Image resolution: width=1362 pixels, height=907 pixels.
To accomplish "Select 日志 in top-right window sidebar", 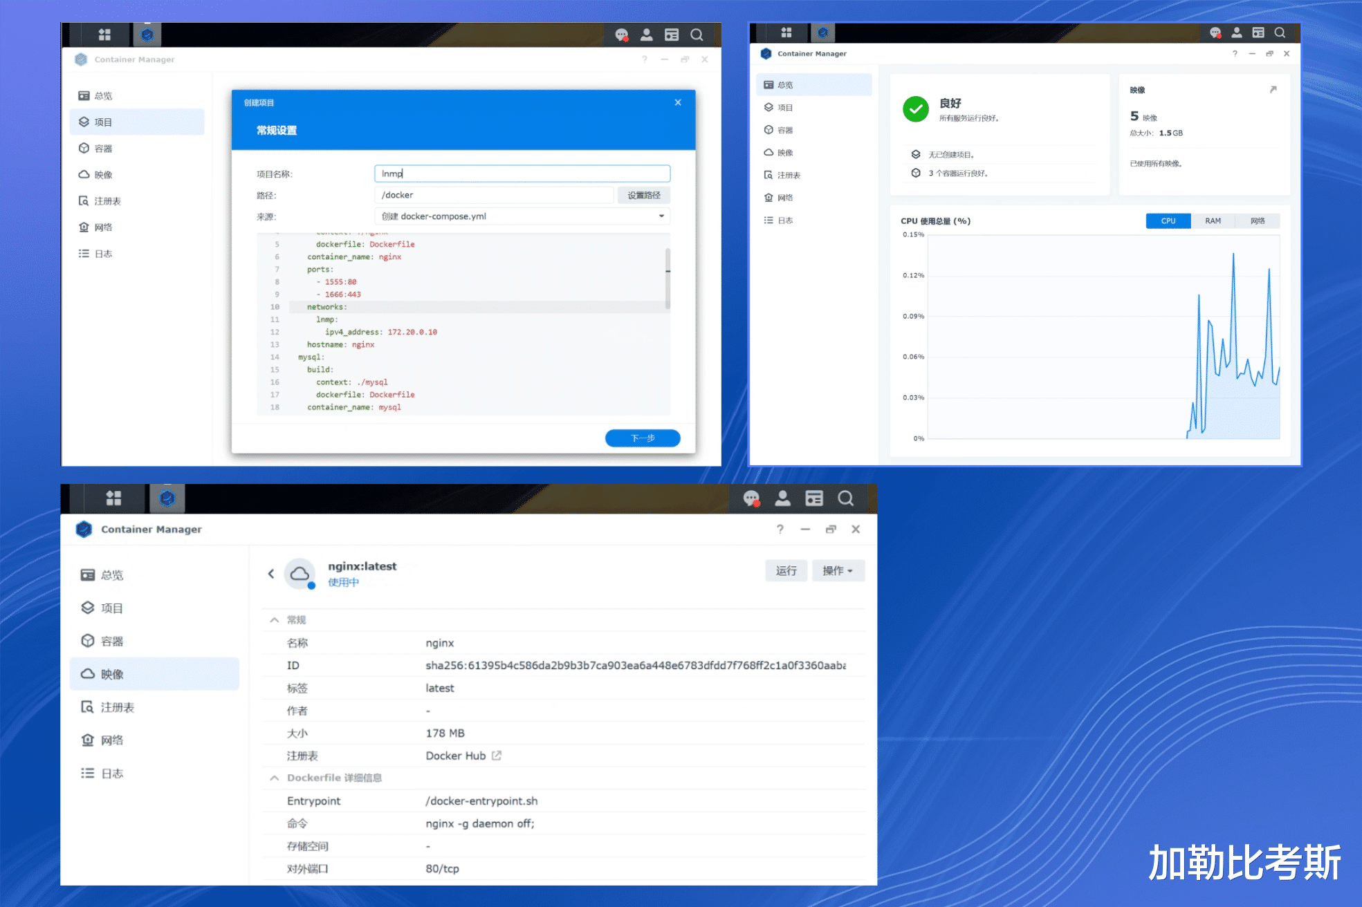I will tap(814, 220).
